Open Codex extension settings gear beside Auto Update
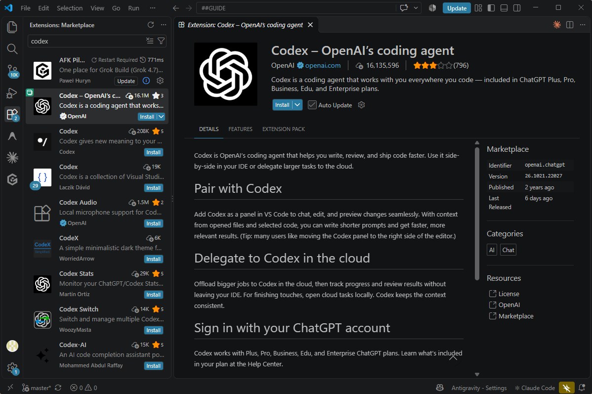Viewport: 592px width, 394px height. pyautogui.click(x=361, y=105)
